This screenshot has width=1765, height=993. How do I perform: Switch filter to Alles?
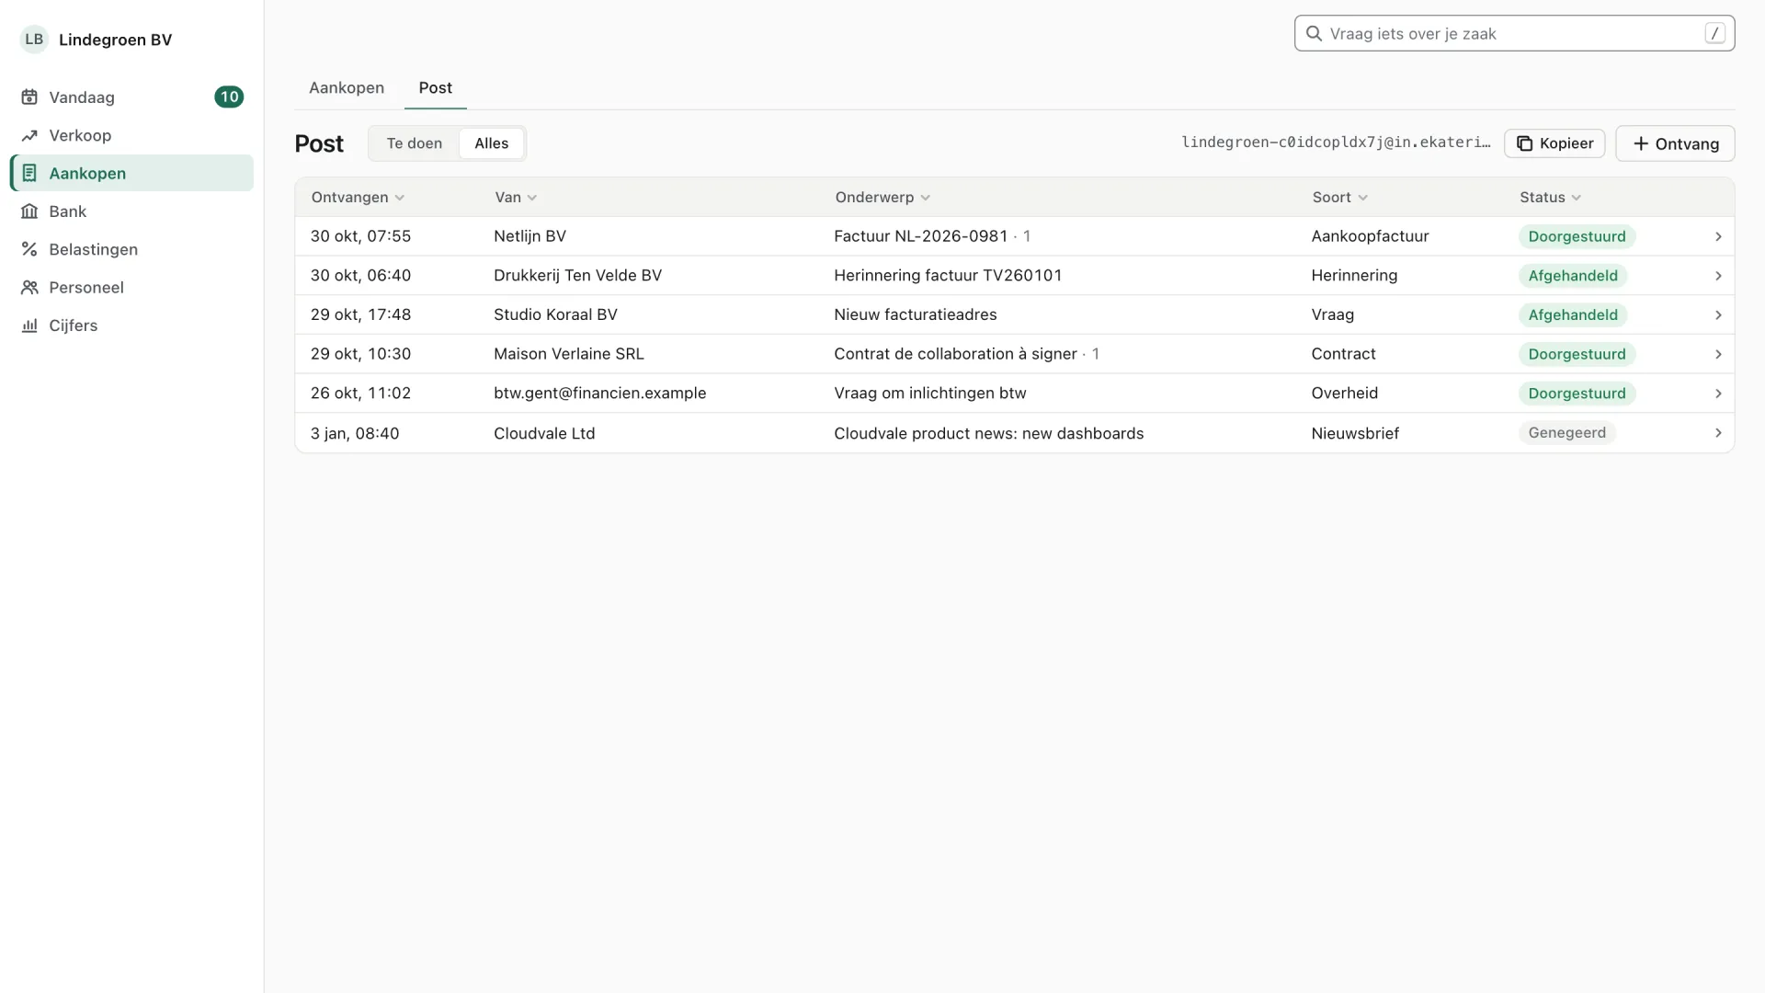491,143
